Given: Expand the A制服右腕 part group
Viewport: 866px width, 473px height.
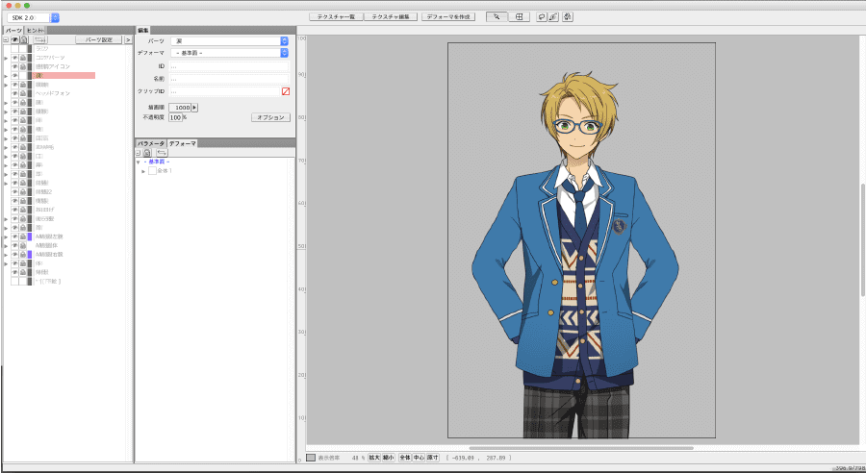Looking at the screenshot, I should click(x=6, y=255).
